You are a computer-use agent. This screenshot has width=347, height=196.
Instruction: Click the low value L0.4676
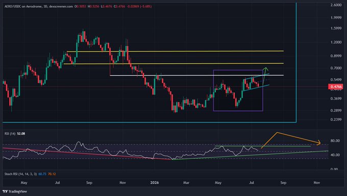click(107, 7)
